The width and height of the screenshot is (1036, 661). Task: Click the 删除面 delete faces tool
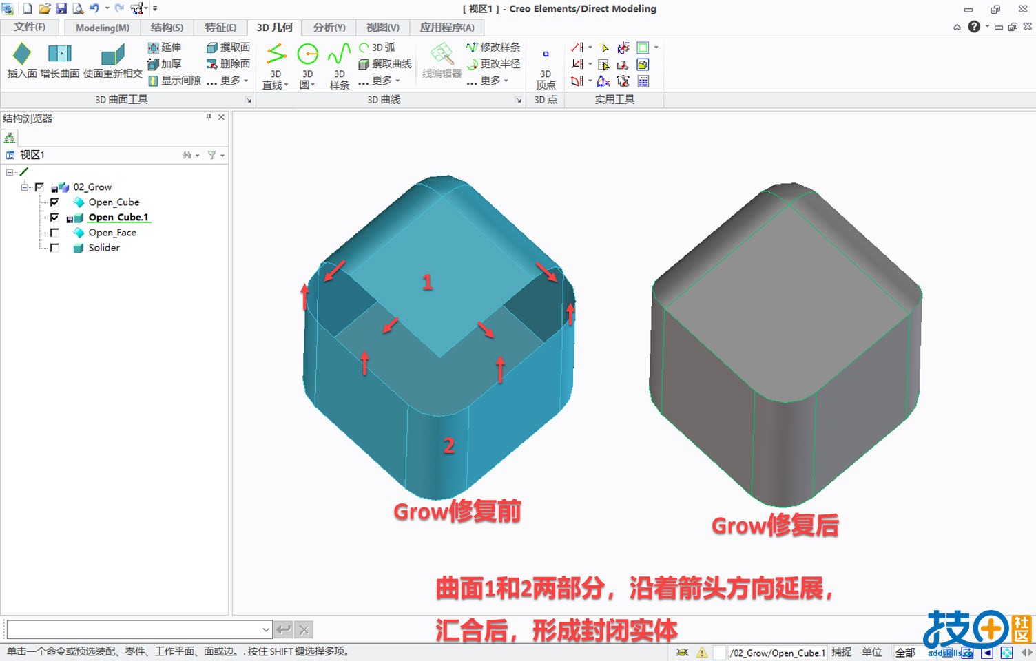click(228, 64)
